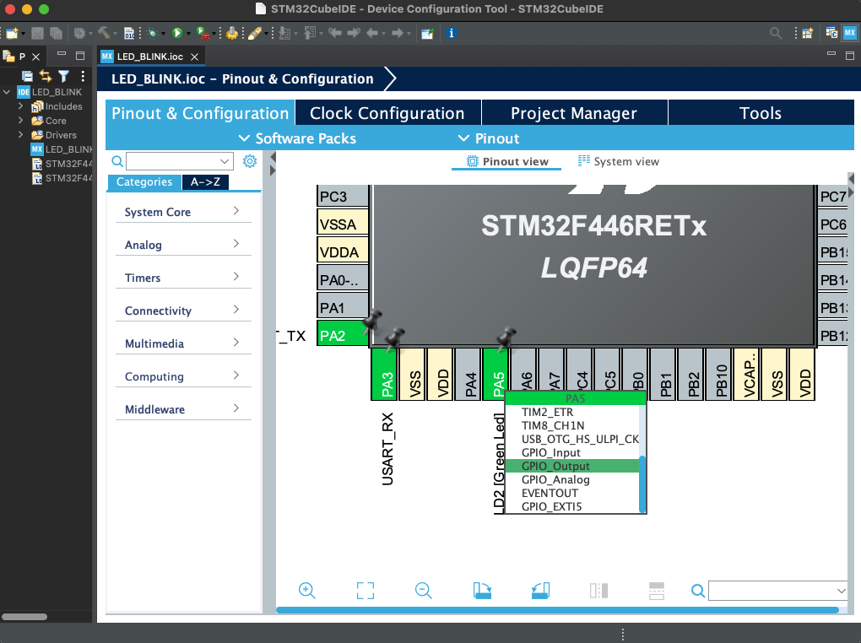Open the pin search dropdown at bottom
Viewport: 861px width, 643px height.
(x=841, y=591)
